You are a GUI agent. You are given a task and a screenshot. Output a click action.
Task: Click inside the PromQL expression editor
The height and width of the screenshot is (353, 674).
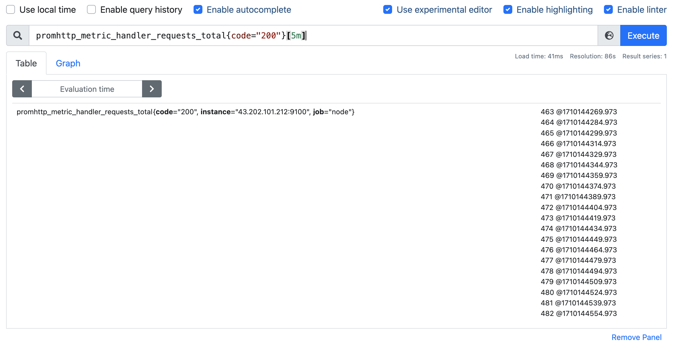click(x=415, y=35)
